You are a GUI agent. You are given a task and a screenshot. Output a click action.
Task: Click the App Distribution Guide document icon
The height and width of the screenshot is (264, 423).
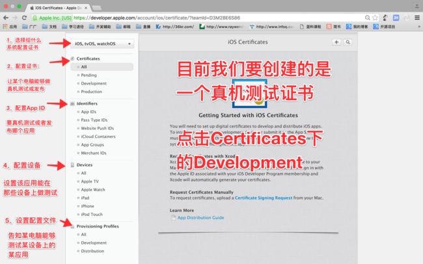(174, 217)
